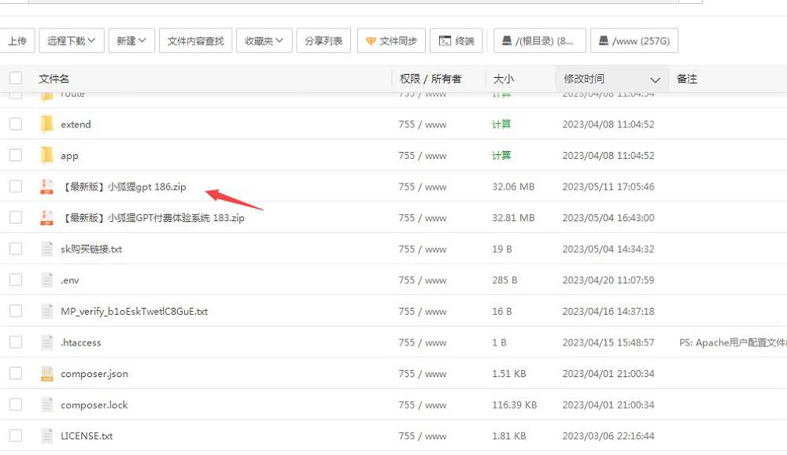Image resolution: width=787 pixels, height=455 pixels.
Task: Open the 终端 terminal
Action: pyautogui.click(x=456, y=40)
